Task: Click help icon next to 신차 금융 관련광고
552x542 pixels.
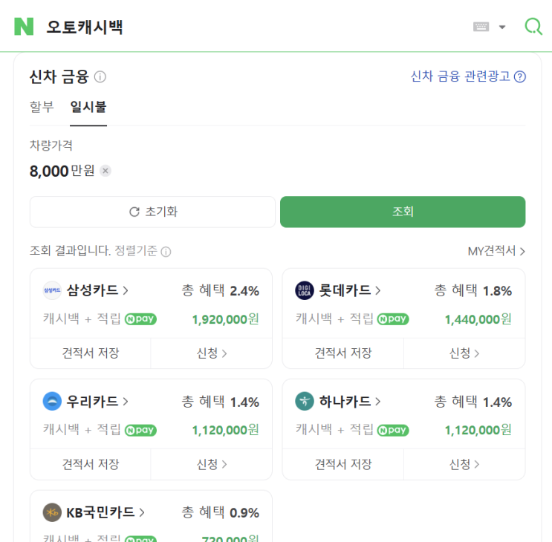Action: coord(520,76)
